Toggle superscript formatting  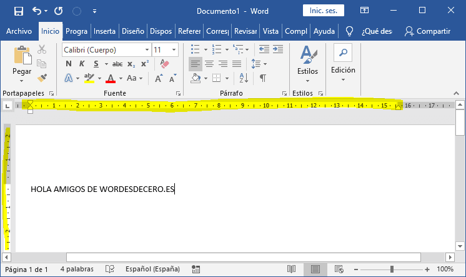point(145,64)
